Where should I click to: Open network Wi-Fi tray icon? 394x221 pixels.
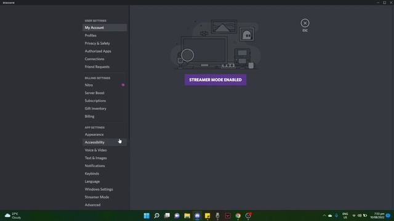[354, 215]
